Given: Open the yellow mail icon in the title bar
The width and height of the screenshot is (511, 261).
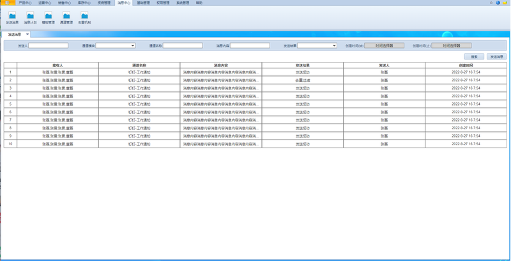Looking at the screenshot, I should 505,3.
